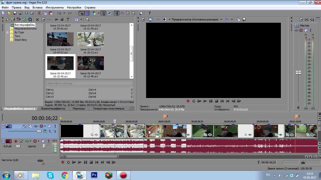
Task: Click Get media from web icon
Action: 30,19
